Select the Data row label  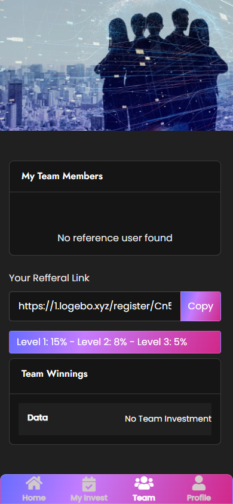click(38, 418)
